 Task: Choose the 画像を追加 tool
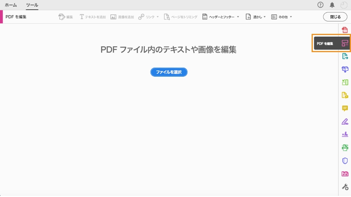click(122, 17)
